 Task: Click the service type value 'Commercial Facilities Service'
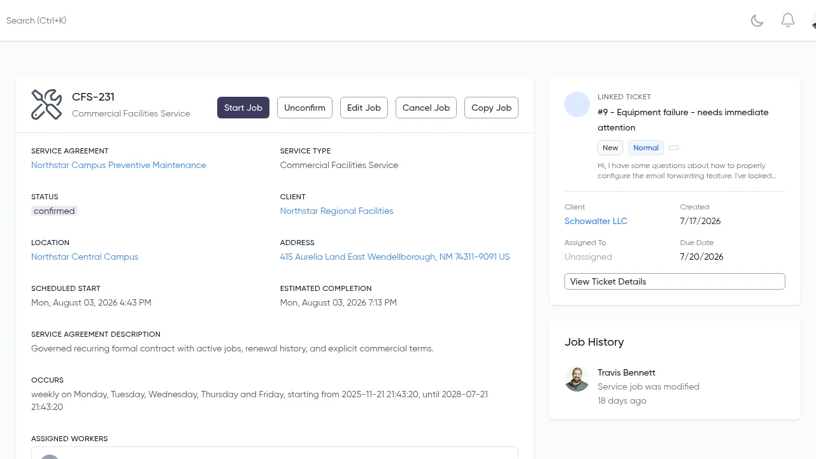coord(339,165)
